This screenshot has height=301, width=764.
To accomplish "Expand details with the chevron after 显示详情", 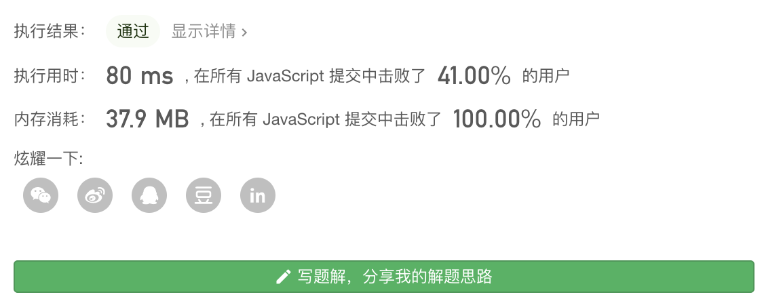I will [244, 32].
